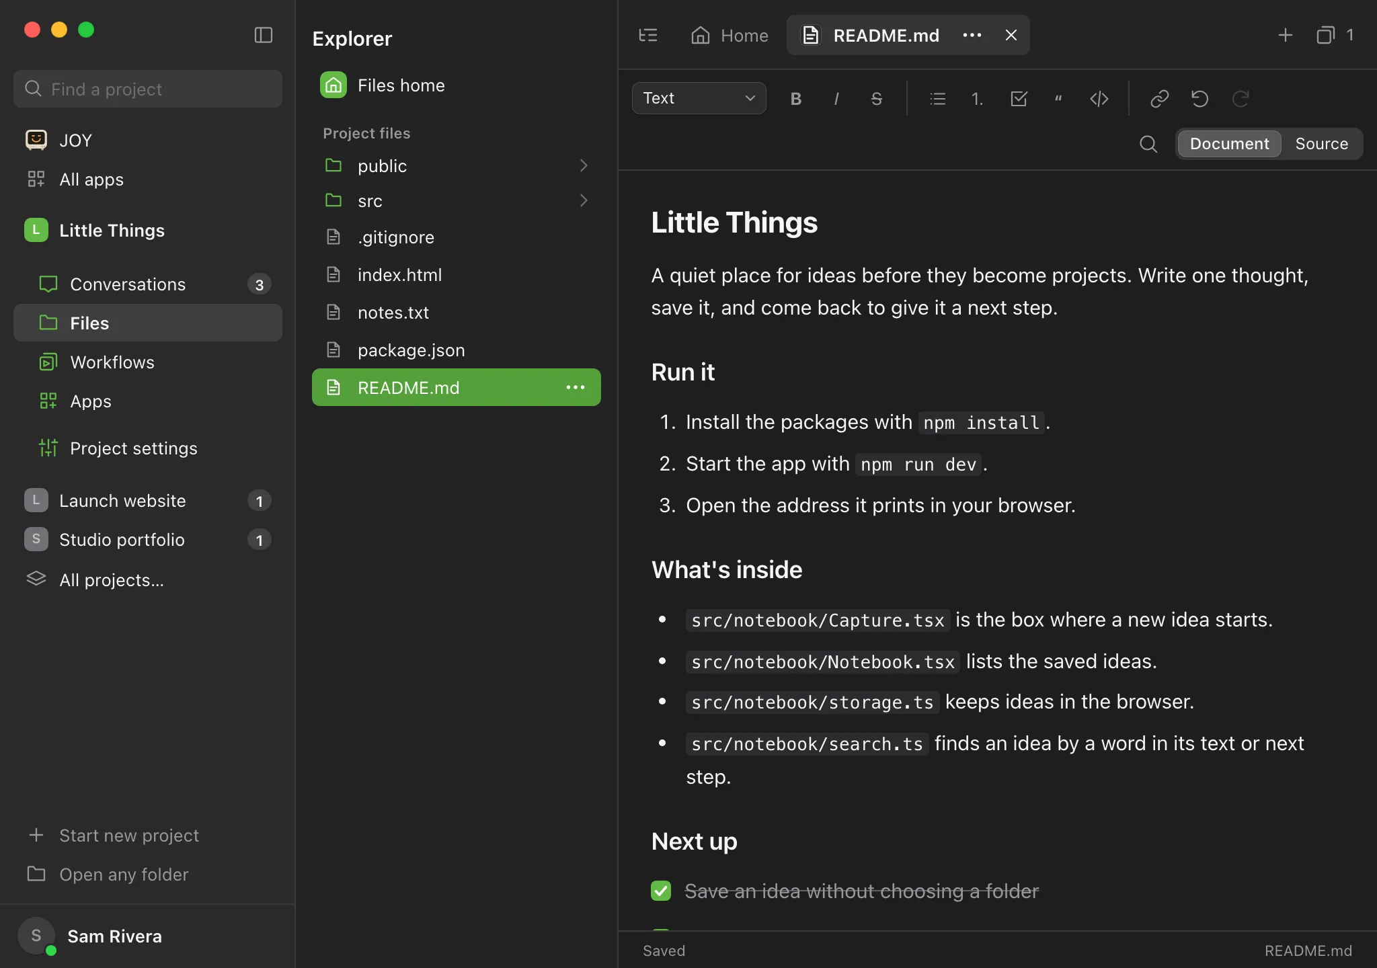Select the Launch website project
The width and height of the screenshot is (1377, 968).
(148, 500)
